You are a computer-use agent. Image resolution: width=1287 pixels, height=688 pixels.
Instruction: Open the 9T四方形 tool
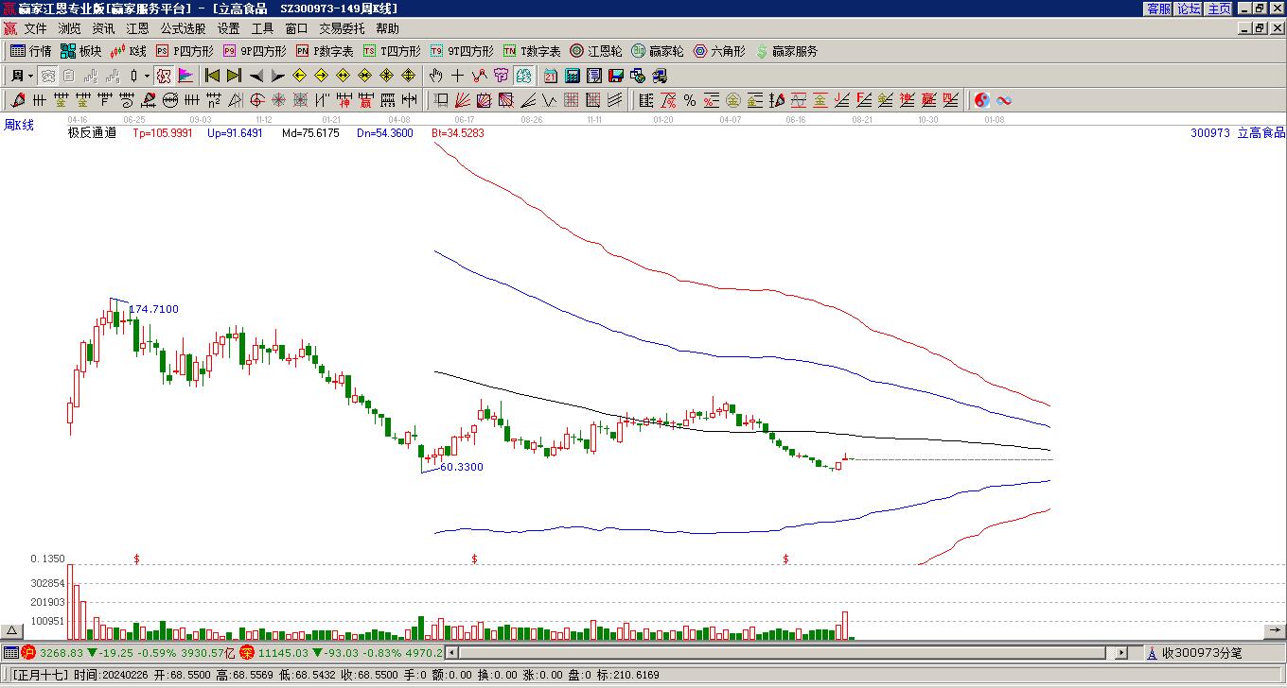click(x=462, y=51)
